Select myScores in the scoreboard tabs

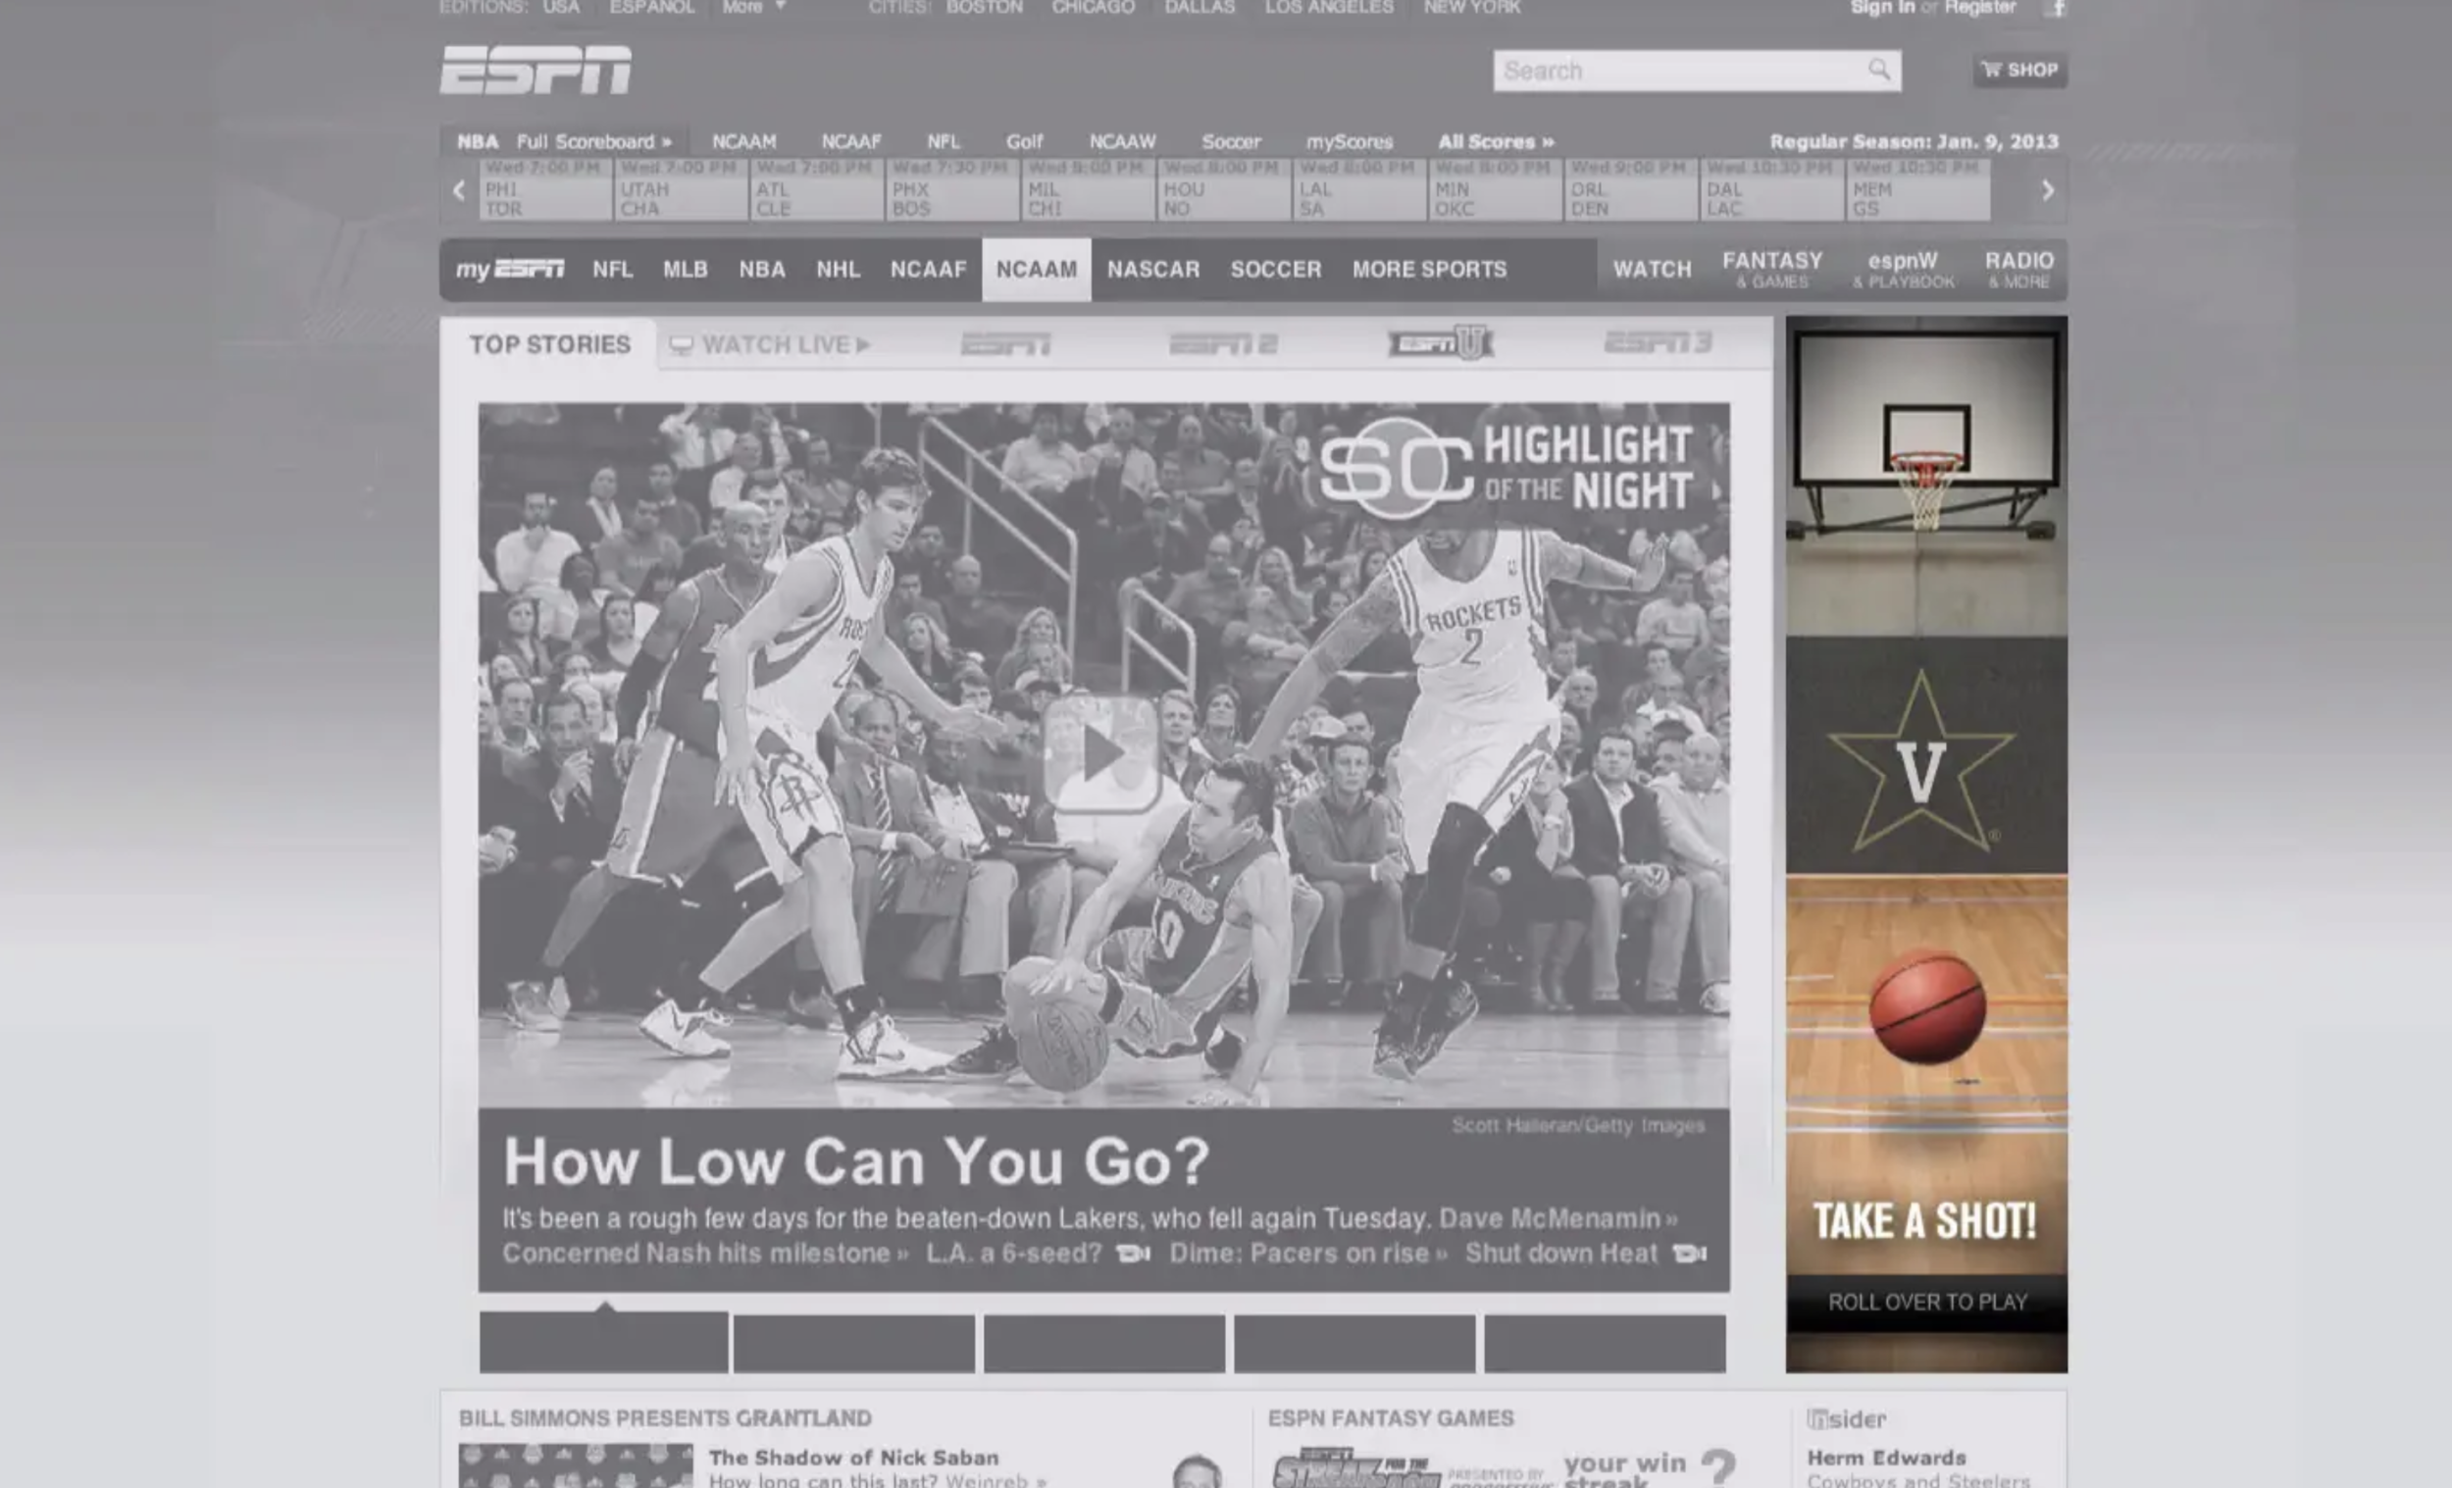point(1350,141)
